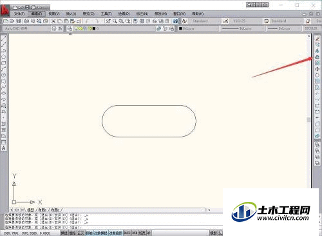Open the 插入(I) menu
322x236 pixels.
pos(71,14)
